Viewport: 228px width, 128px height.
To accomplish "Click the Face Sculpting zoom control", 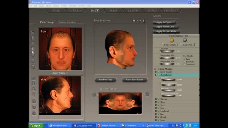I will point(144,21).
